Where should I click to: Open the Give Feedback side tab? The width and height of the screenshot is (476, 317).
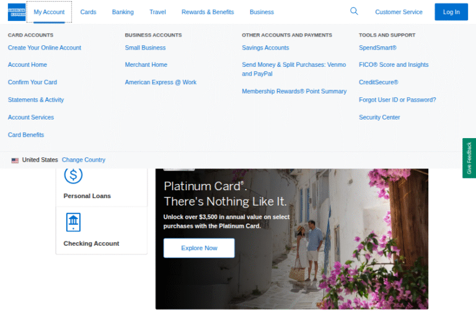(469, 158)
